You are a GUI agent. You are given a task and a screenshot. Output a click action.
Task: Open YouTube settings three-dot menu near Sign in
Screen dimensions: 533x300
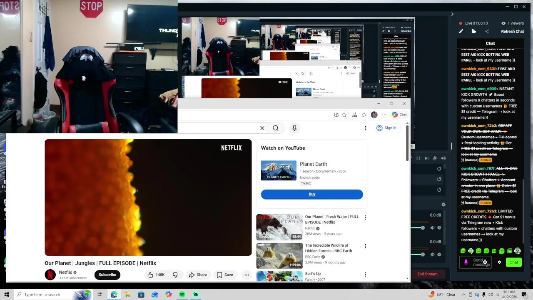[366, 128]
